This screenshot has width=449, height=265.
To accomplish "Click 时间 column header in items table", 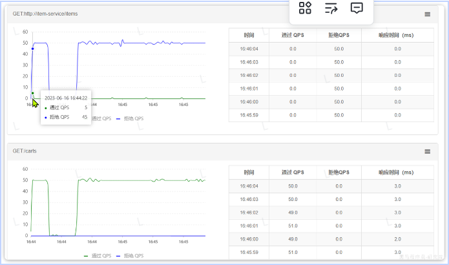I will pyautogui.click(x=249, y=36).
